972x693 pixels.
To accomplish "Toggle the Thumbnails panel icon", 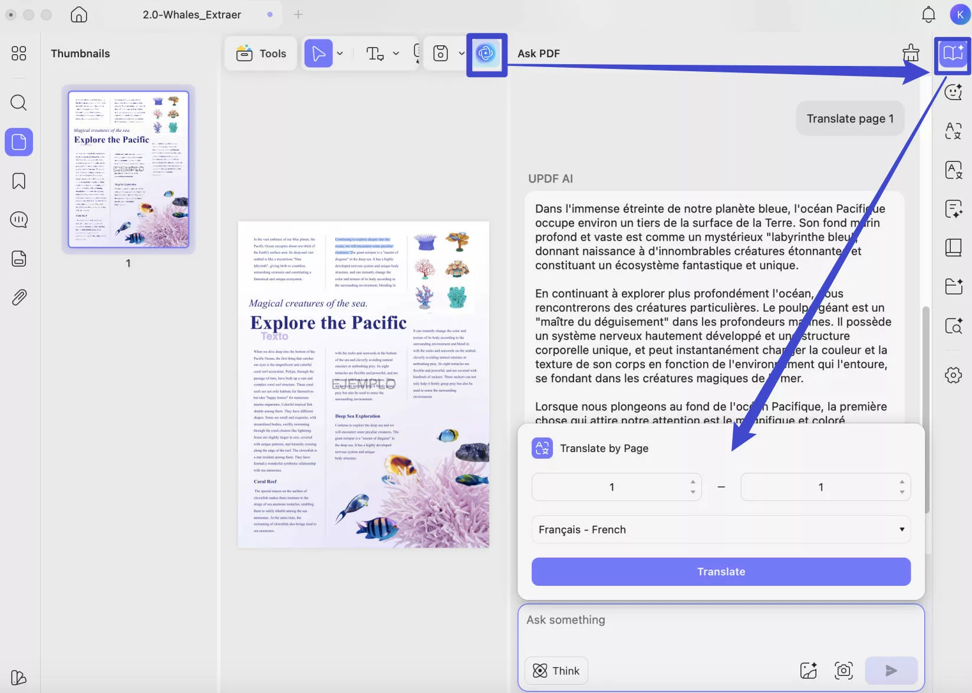I will coord(19,142).
